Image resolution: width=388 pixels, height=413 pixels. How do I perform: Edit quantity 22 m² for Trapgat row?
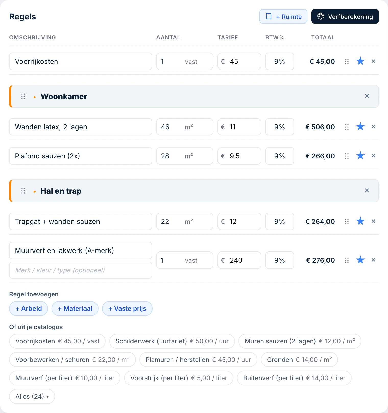[x=185, y=221]
